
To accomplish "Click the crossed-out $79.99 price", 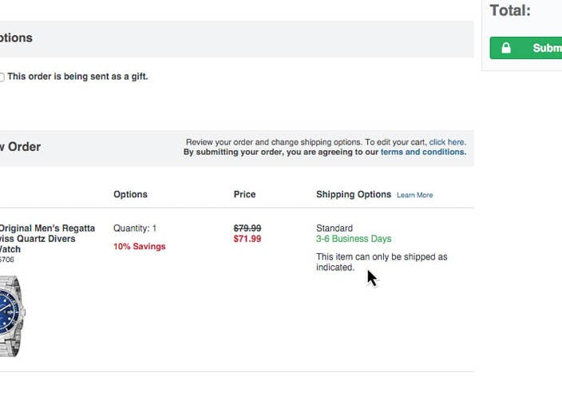I will coord(247,228).
